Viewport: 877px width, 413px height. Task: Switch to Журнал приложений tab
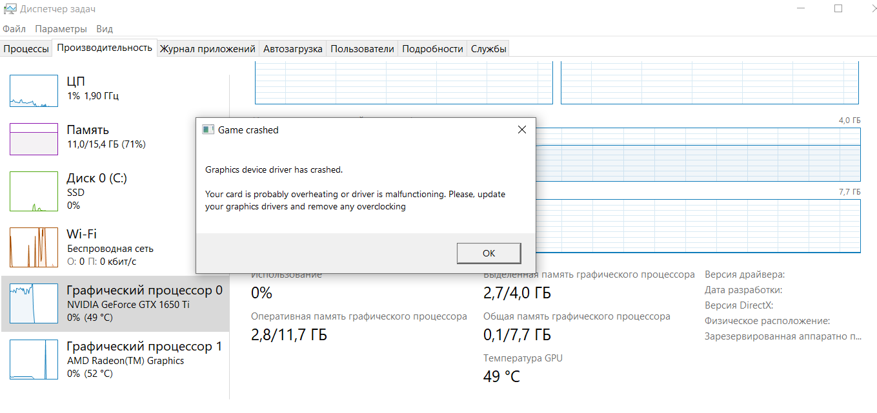tap(208, 49)
